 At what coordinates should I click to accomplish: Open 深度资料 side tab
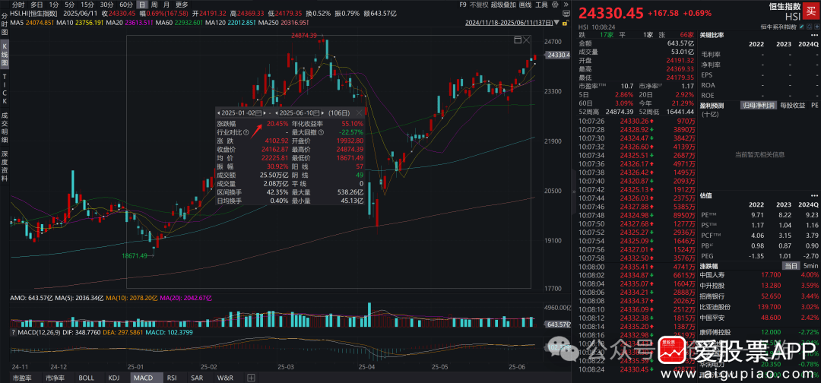coord(5,166)
